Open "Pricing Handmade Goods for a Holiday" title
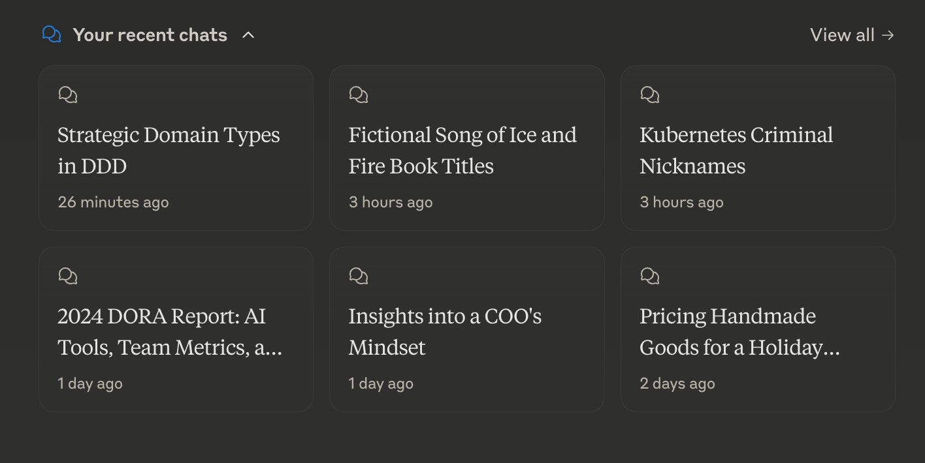The width and height of the screenshot is (925, 463). point(739,331)
